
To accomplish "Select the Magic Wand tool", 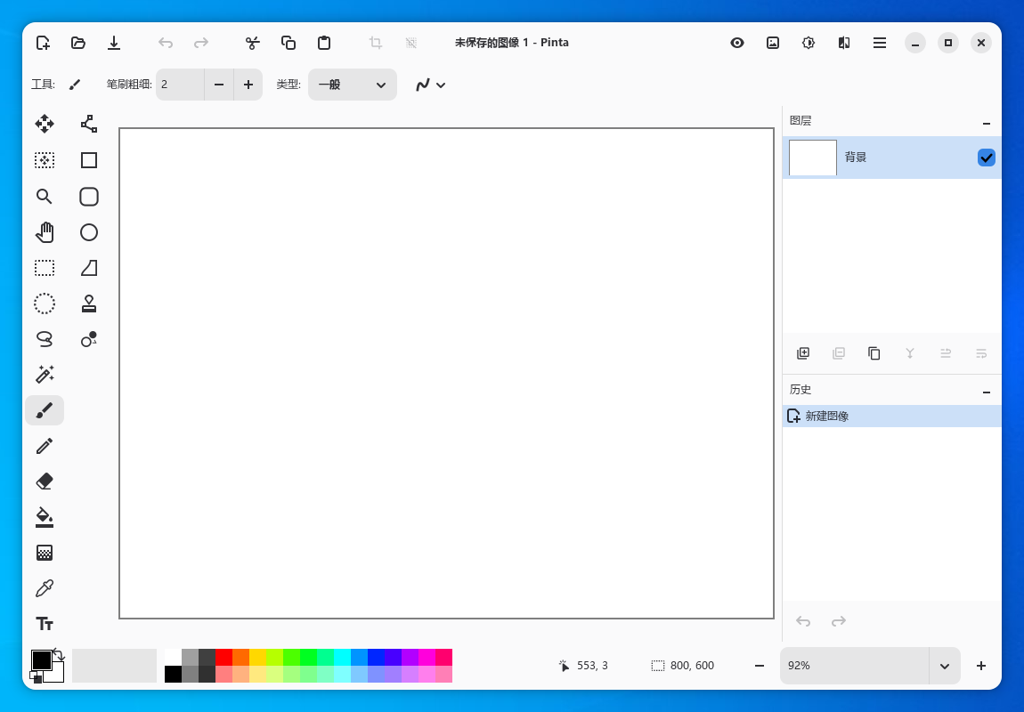I will pos(45,375).
